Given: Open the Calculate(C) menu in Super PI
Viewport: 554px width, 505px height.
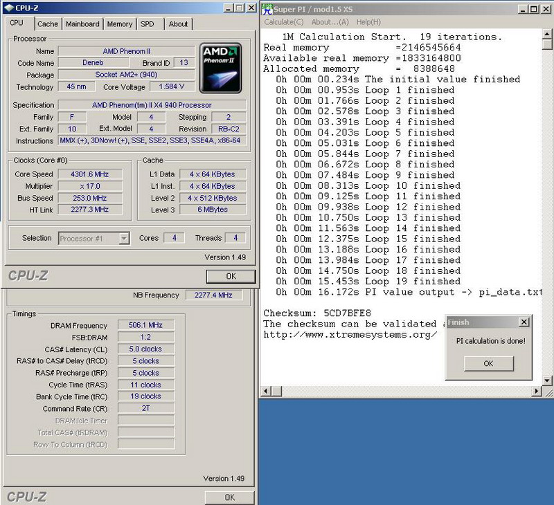Looking at the screenshot, I should pos(284,22).
